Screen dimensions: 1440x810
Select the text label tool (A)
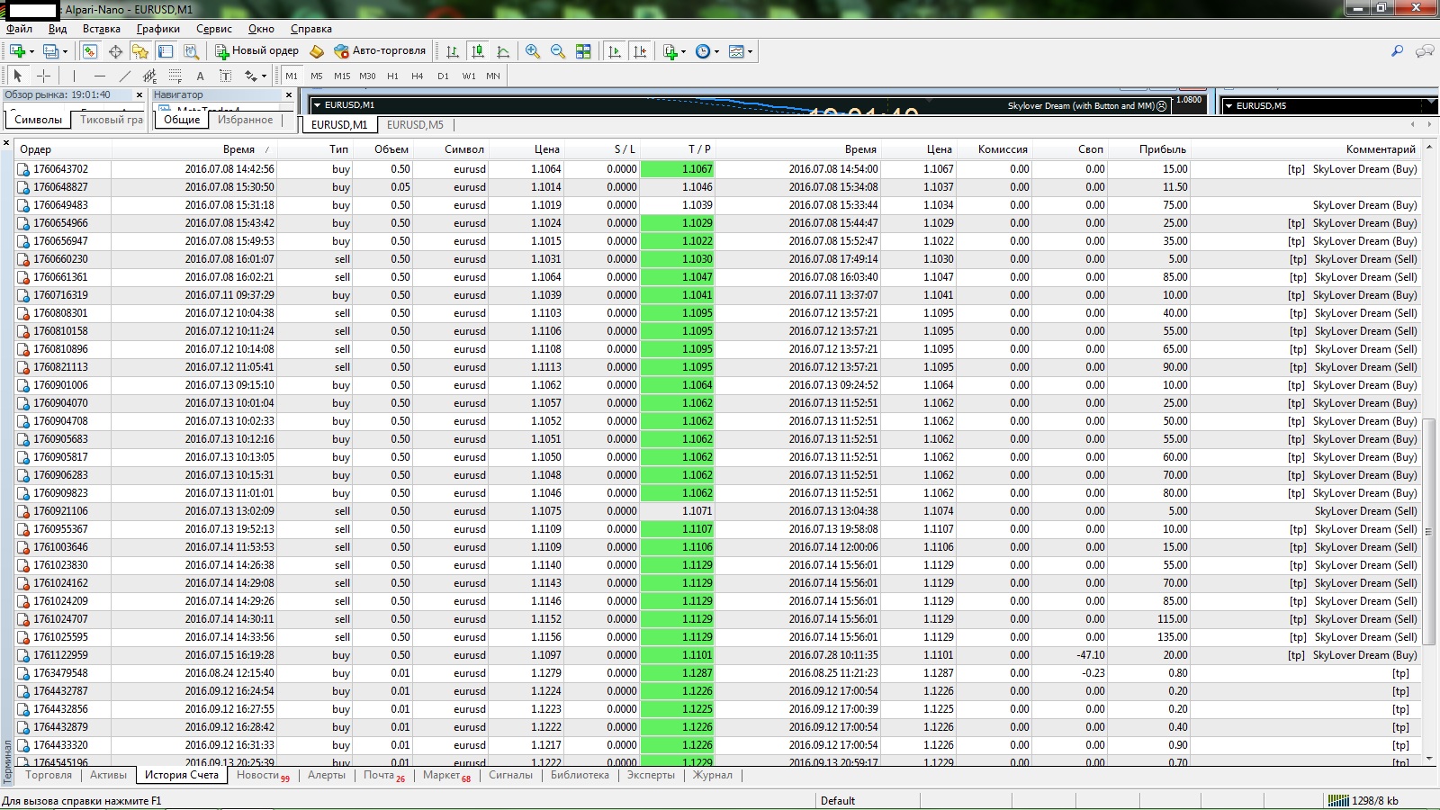click(x=200, y=76)
